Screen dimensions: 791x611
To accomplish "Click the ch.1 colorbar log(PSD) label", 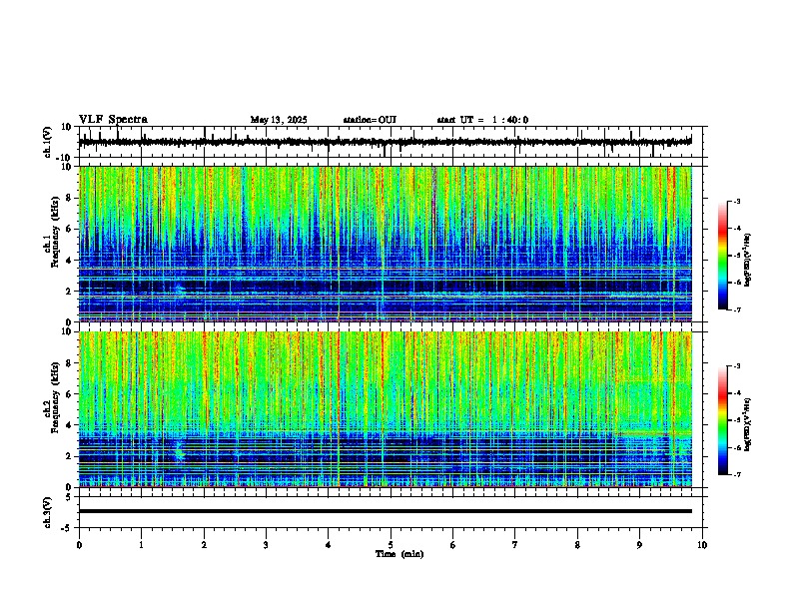I will tap(747, 261).
